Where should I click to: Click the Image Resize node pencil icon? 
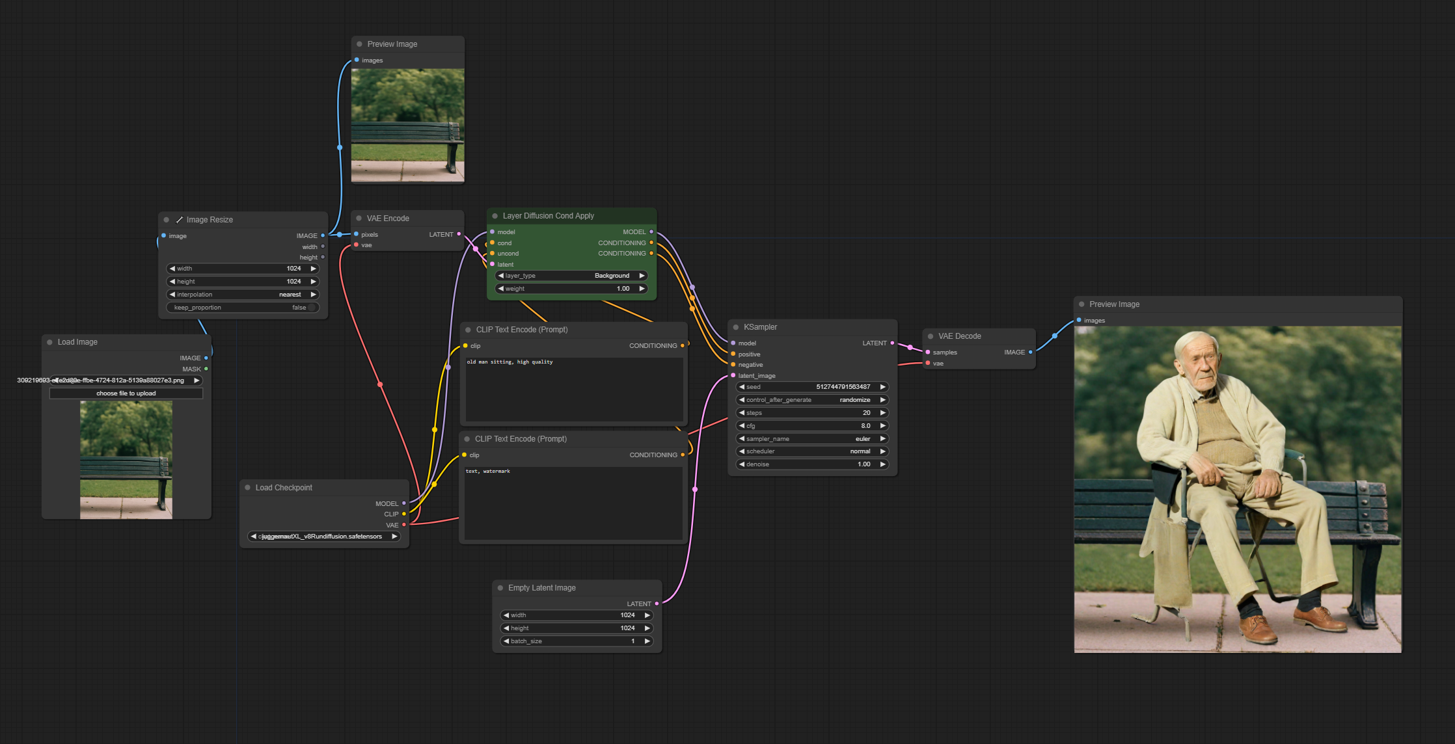tap(179, 220)
